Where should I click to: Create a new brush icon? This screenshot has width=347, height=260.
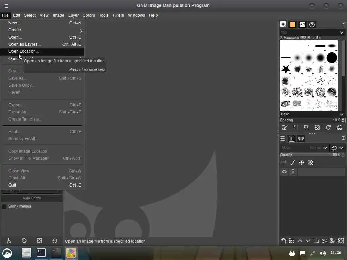[x=295, y=127]
